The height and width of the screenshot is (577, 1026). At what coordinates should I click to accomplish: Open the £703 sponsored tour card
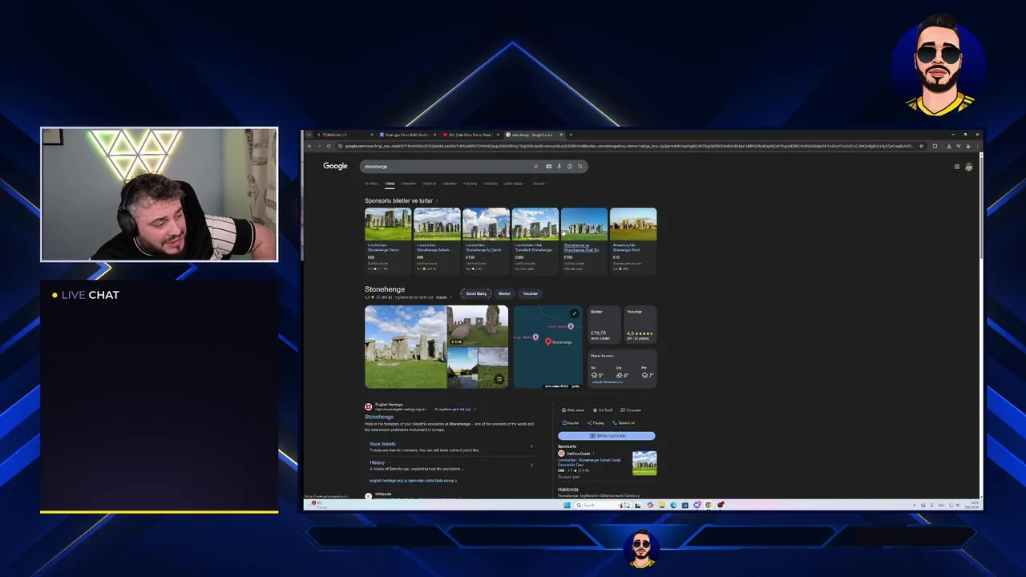point(584,240)
